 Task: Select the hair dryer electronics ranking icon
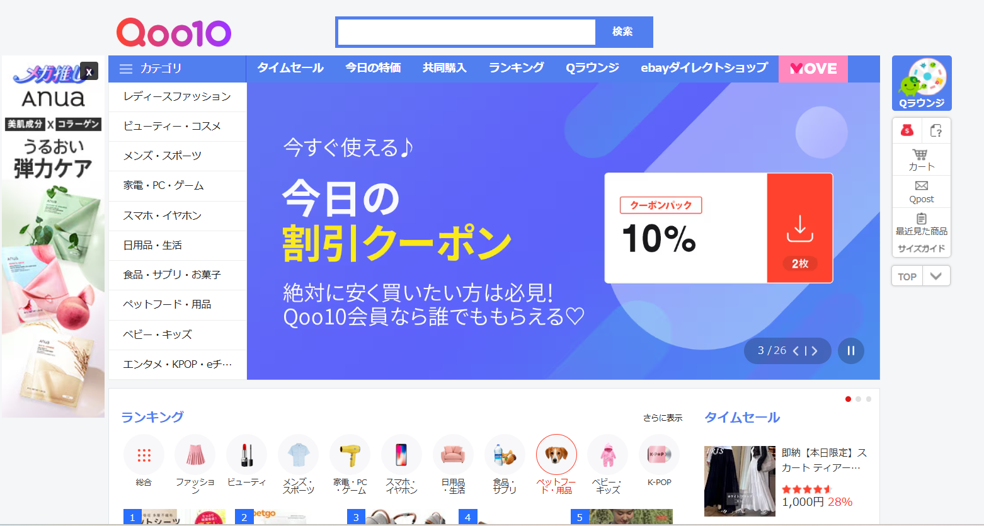click(x=350, y=454)
